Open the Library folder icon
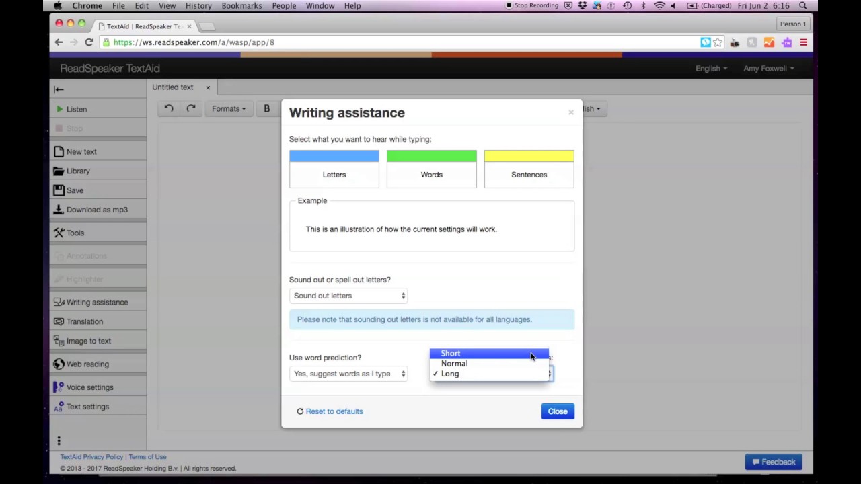Viewport: 861px width, 484px height. [59, 171]
